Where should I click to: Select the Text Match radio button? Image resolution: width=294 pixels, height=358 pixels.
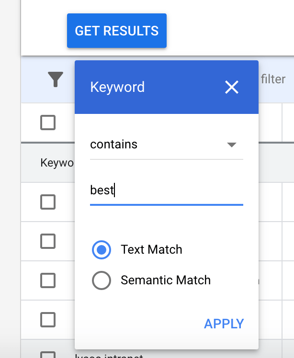coord(102,250)
